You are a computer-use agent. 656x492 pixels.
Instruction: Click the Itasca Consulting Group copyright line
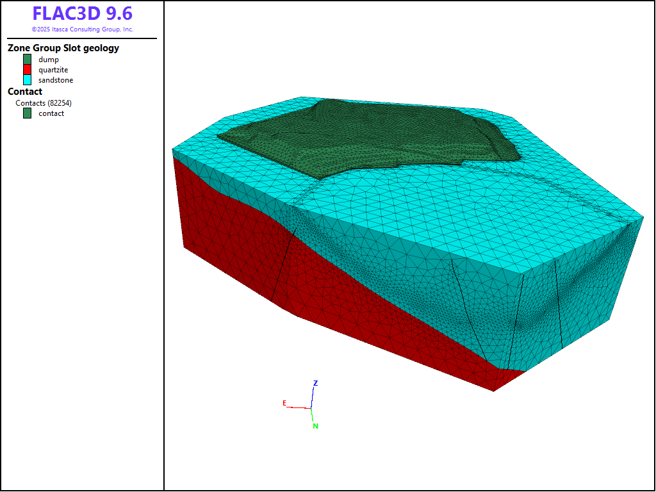[82, 29]
